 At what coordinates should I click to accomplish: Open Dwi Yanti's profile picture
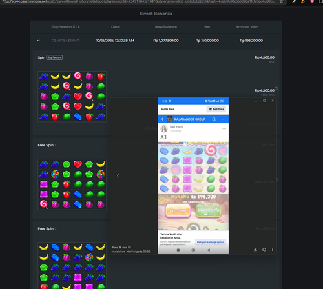pos(164,128)
